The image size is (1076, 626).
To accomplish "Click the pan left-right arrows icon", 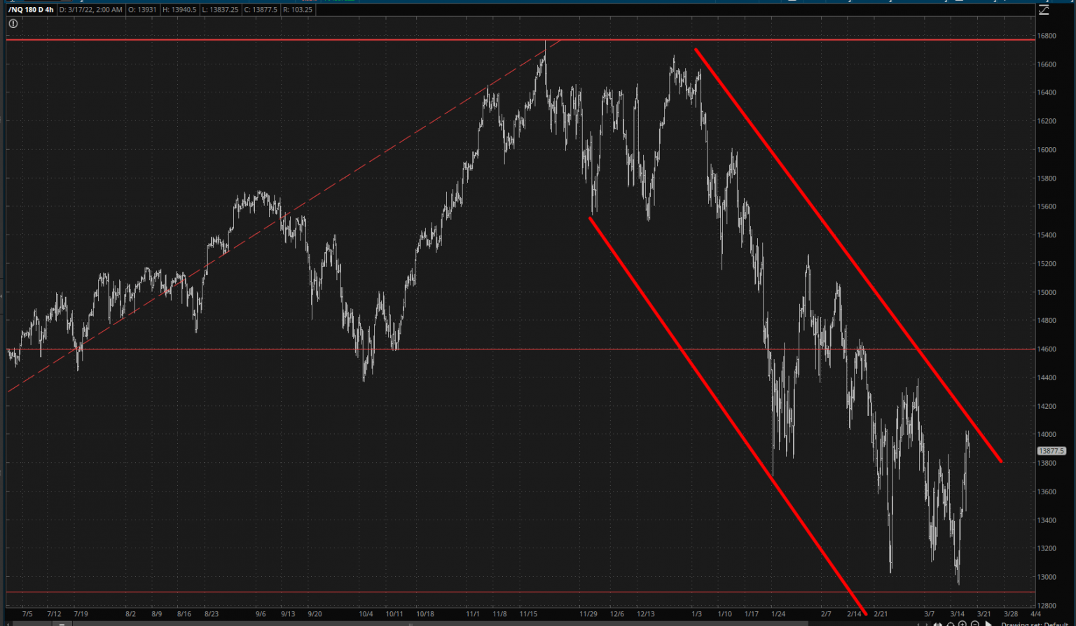I will [938, 624].
